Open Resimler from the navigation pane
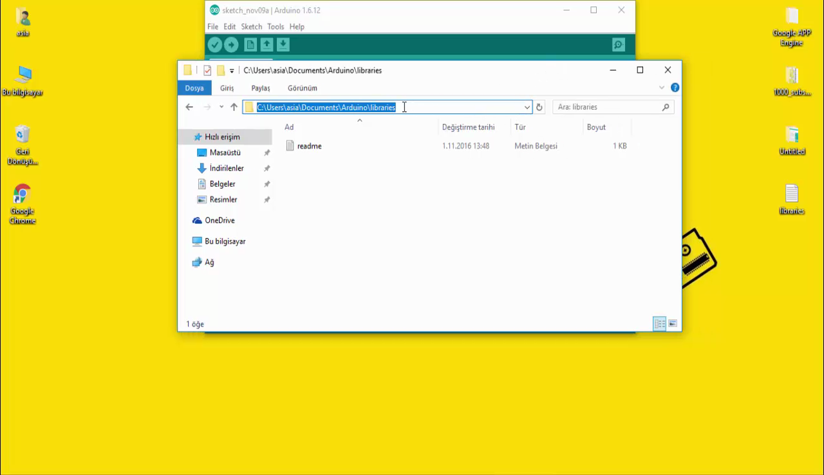The width and height of the screenshot is (824, 475). click(225, 200)
